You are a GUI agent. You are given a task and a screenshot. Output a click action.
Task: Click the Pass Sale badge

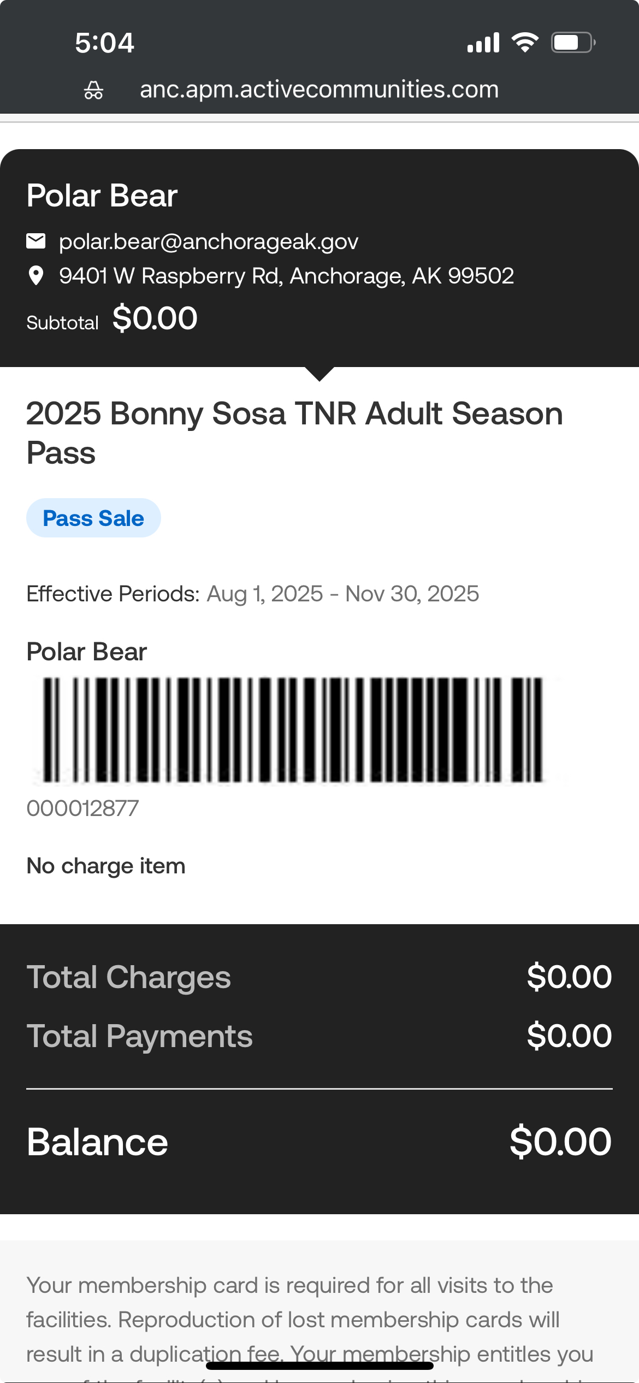(x=93, y=518)
